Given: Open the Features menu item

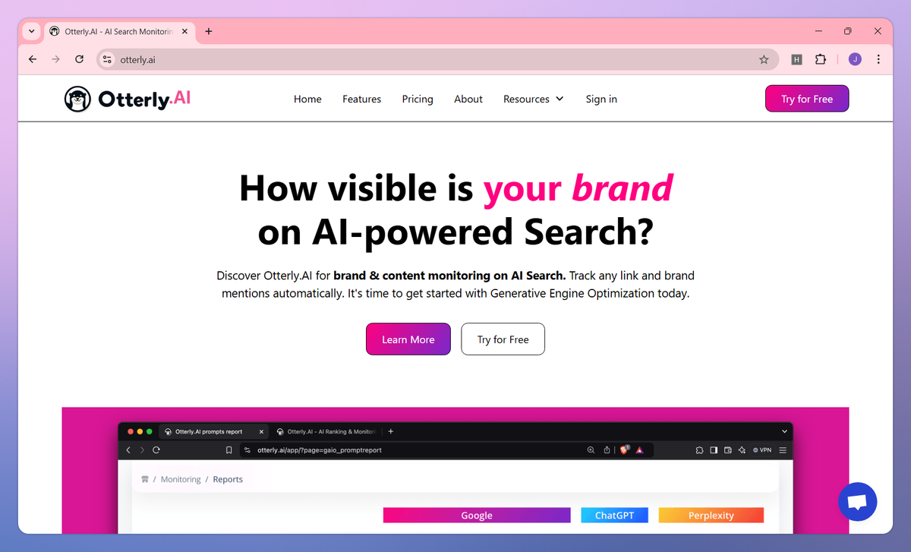Looking at the screenshot, I should [361, 99].
